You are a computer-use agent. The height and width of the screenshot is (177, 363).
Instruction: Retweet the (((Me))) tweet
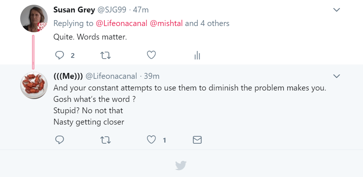105,140
